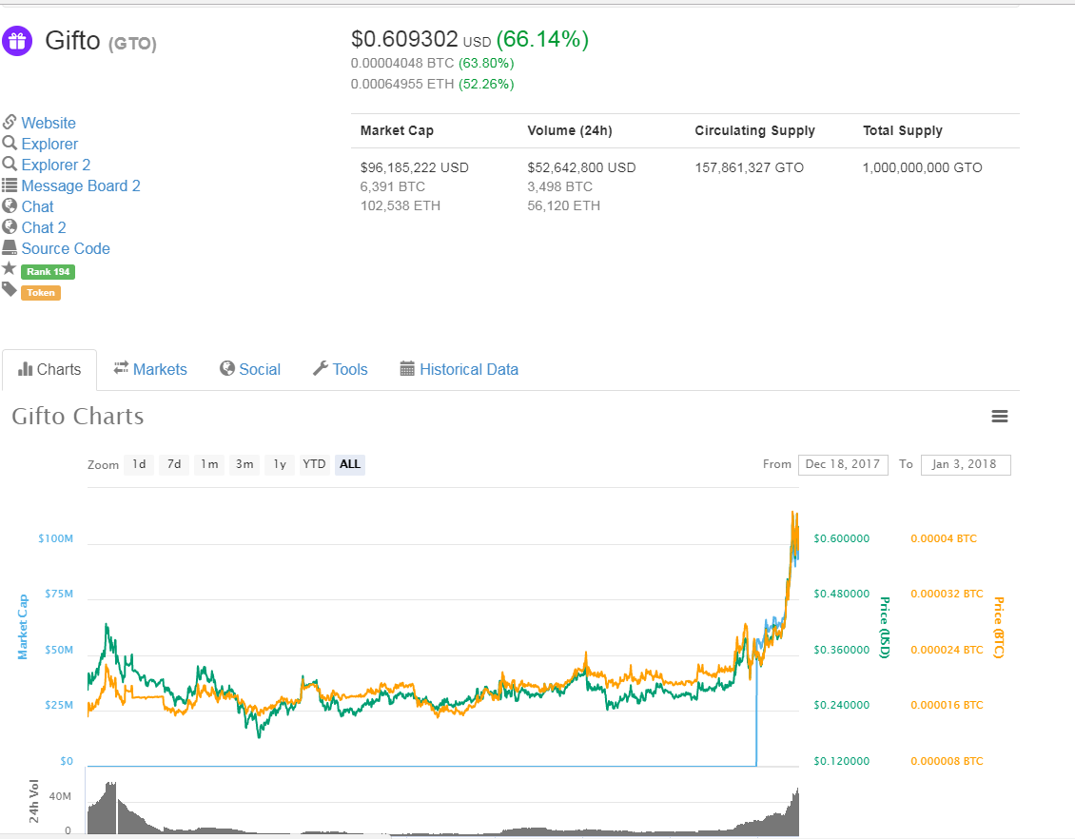Click the Circulating Supply column header
1075x839 pixels.
[754, 130]
